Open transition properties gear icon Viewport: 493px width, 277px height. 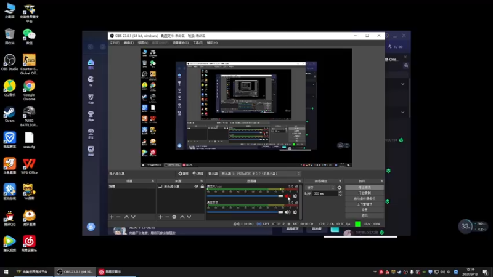tap(340, 188)
